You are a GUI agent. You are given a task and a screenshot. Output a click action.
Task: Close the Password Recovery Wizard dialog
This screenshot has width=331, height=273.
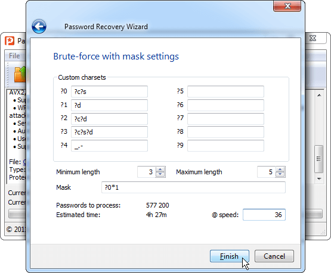tap(287, 6)
